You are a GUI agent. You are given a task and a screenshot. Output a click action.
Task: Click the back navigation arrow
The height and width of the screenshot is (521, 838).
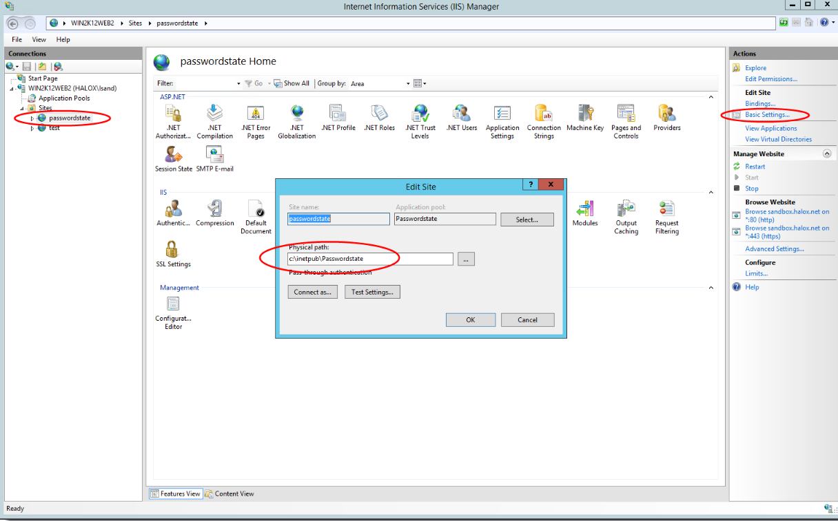coord(12,23)
